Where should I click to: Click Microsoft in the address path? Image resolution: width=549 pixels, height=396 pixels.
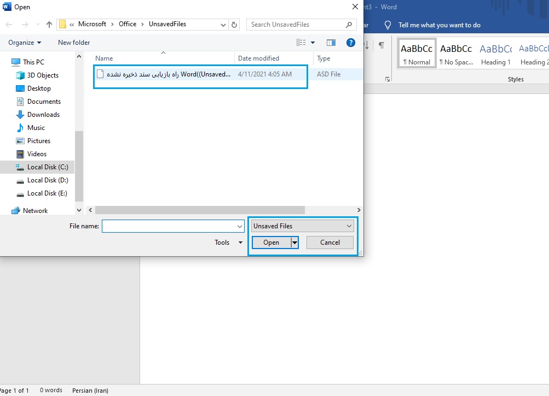92,24
